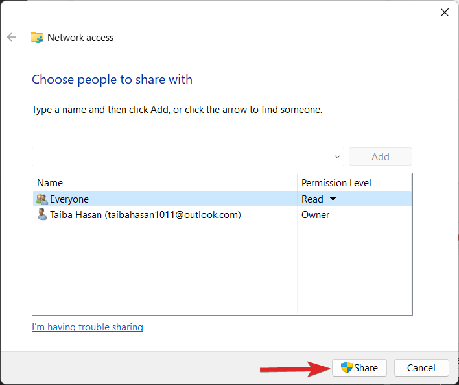Focus the name entry text field
The height and width of the screenshot is (385, 459).
182,156
